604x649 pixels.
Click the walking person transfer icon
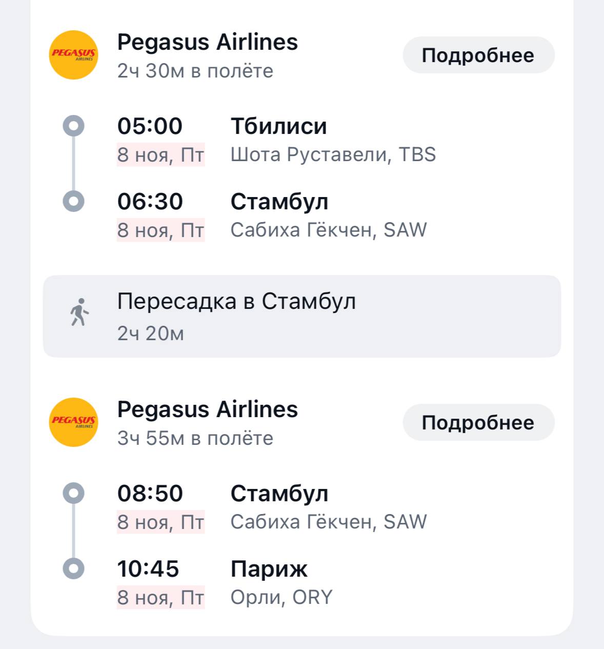[x=78, y=312]
